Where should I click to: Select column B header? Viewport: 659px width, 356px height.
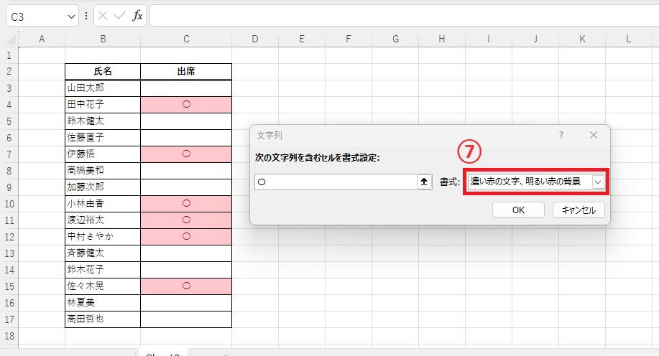[x=103, y=39]
